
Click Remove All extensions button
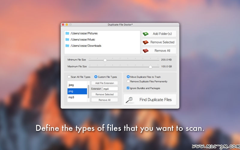click(104, 100)
